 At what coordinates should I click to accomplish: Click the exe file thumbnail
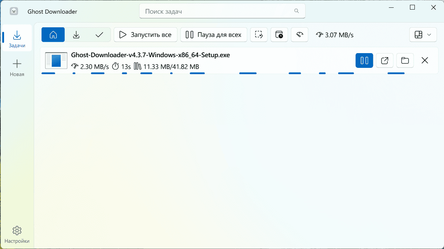coord(56,60)
